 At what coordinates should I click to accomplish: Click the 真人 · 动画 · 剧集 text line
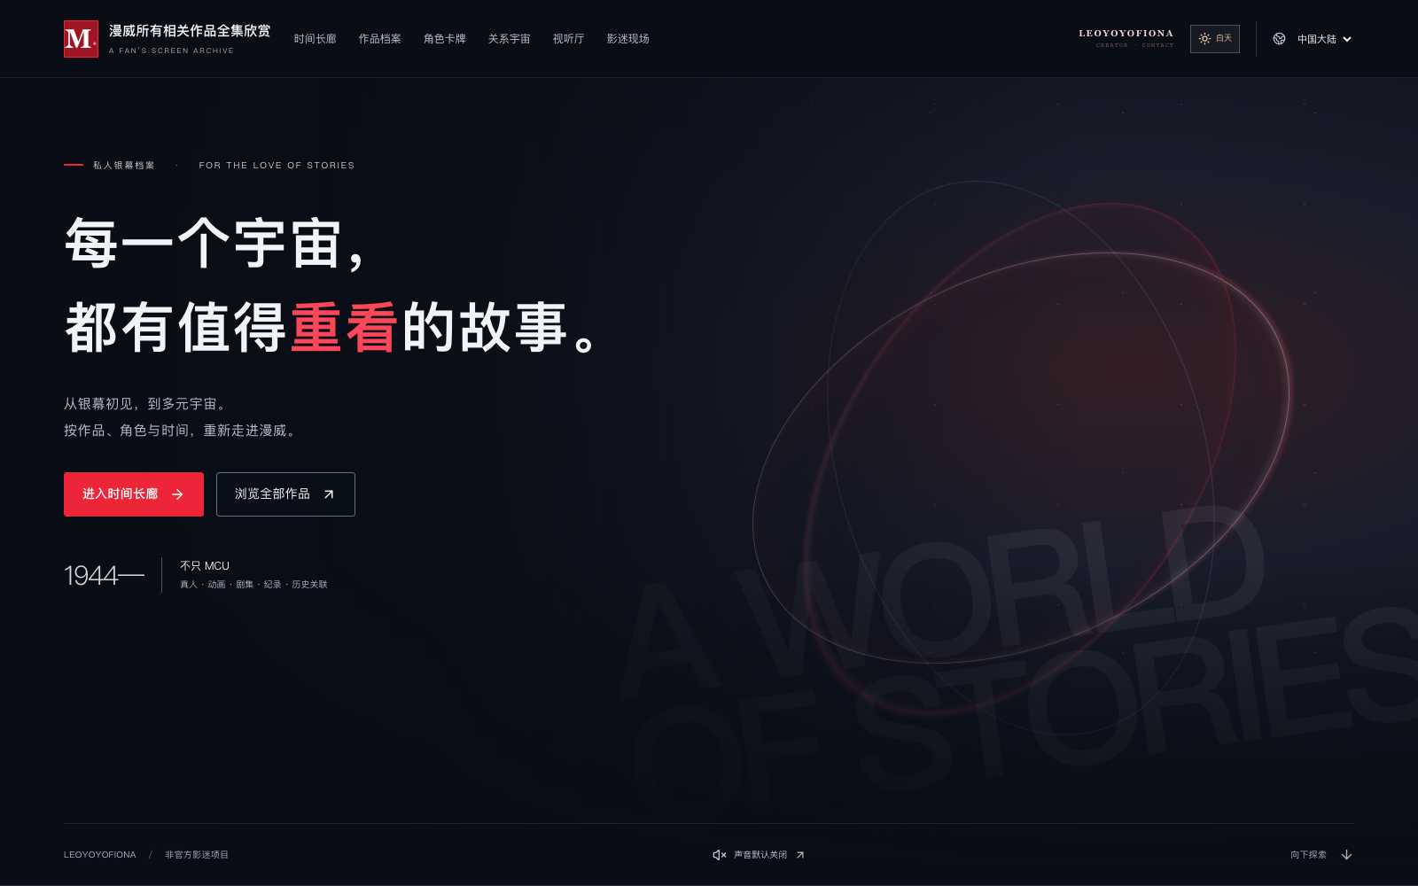coord(253,585)
